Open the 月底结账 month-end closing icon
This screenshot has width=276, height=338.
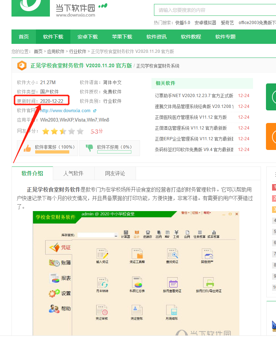172,312
